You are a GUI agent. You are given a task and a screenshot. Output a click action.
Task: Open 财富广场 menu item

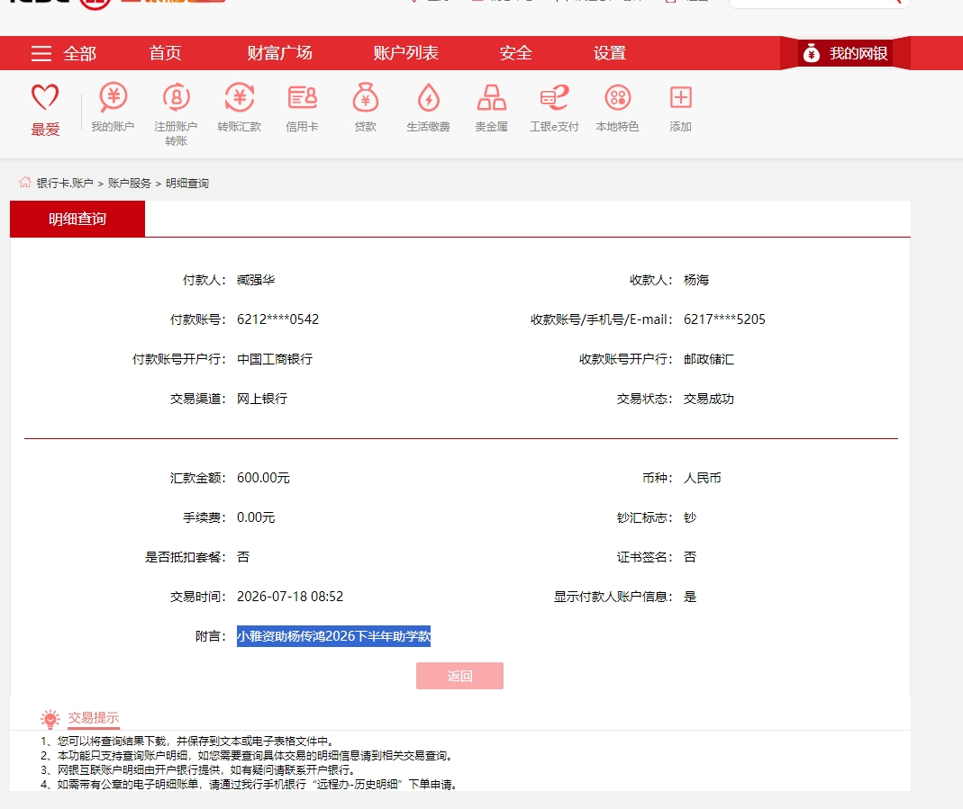pos(279,53)
